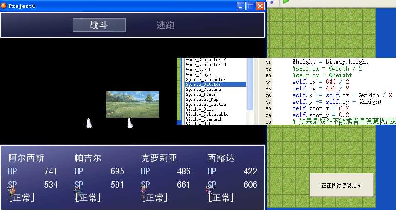Screen dimensions: 396x210
Task: Click the Project4 window sun icon
Action: click(x=4, y=6)
